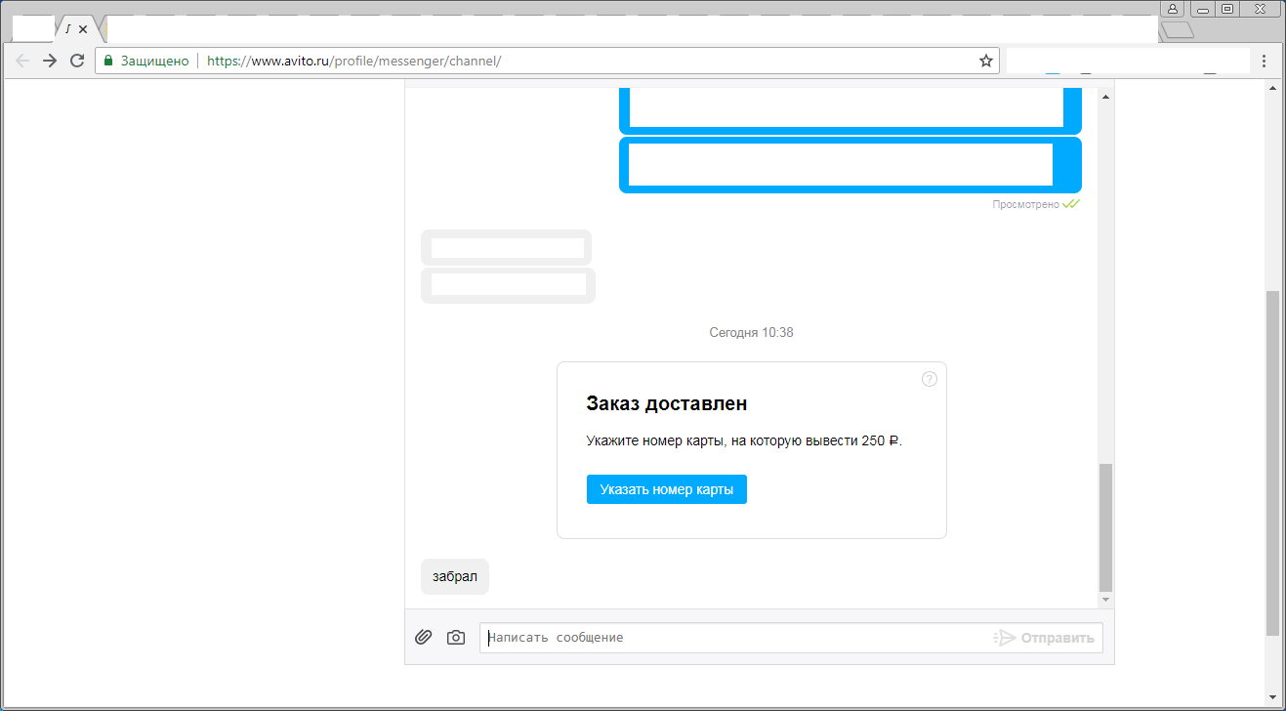Send message with Отправить button
The width and height of the screenshot is (1286, 711).
pyautogui.click(x=1045, y=638)
